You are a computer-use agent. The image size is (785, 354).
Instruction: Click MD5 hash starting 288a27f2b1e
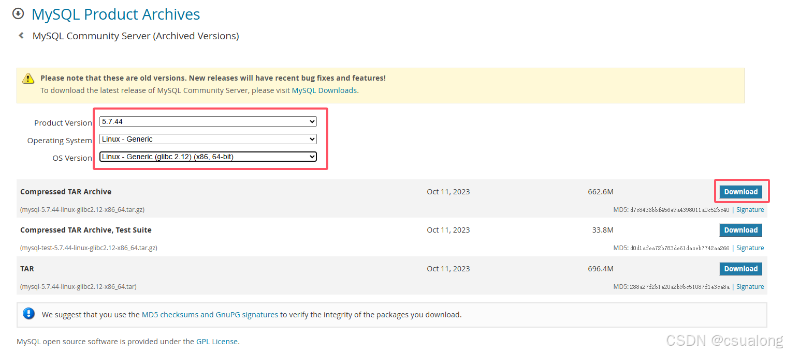click(x=679, y=287)
